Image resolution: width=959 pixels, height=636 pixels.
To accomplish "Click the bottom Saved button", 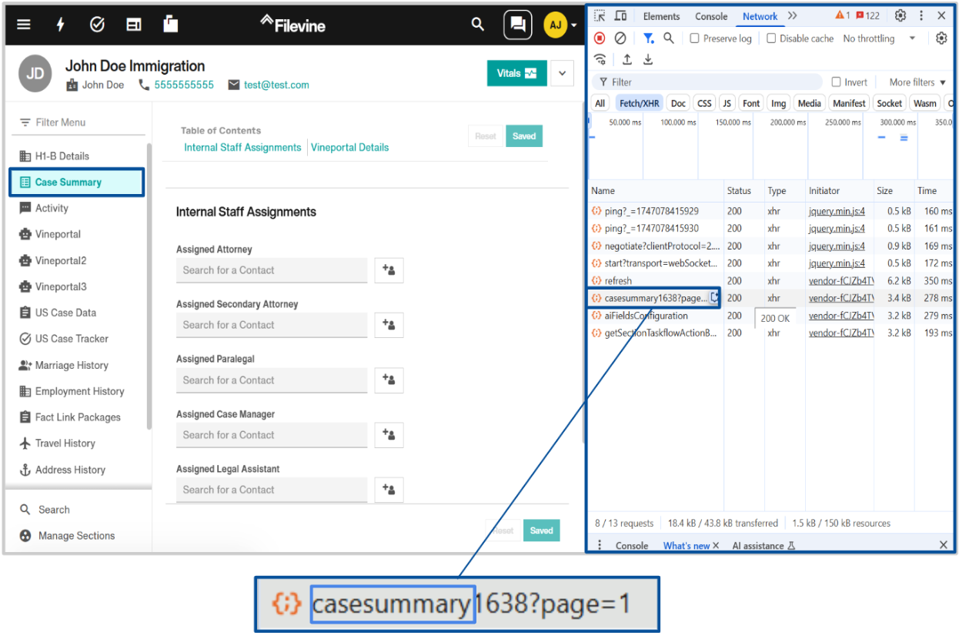I will click(542, 531).
